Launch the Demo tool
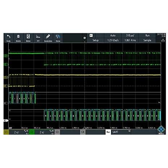The image size is (168, 168). 58,38
